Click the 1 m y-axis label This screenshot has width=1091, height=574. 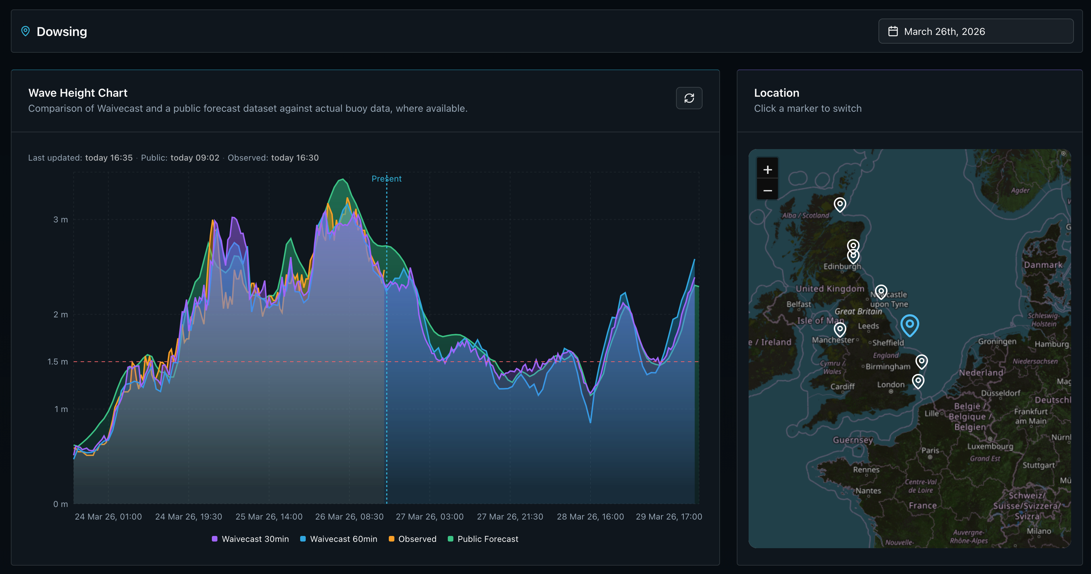coord(61,409)
